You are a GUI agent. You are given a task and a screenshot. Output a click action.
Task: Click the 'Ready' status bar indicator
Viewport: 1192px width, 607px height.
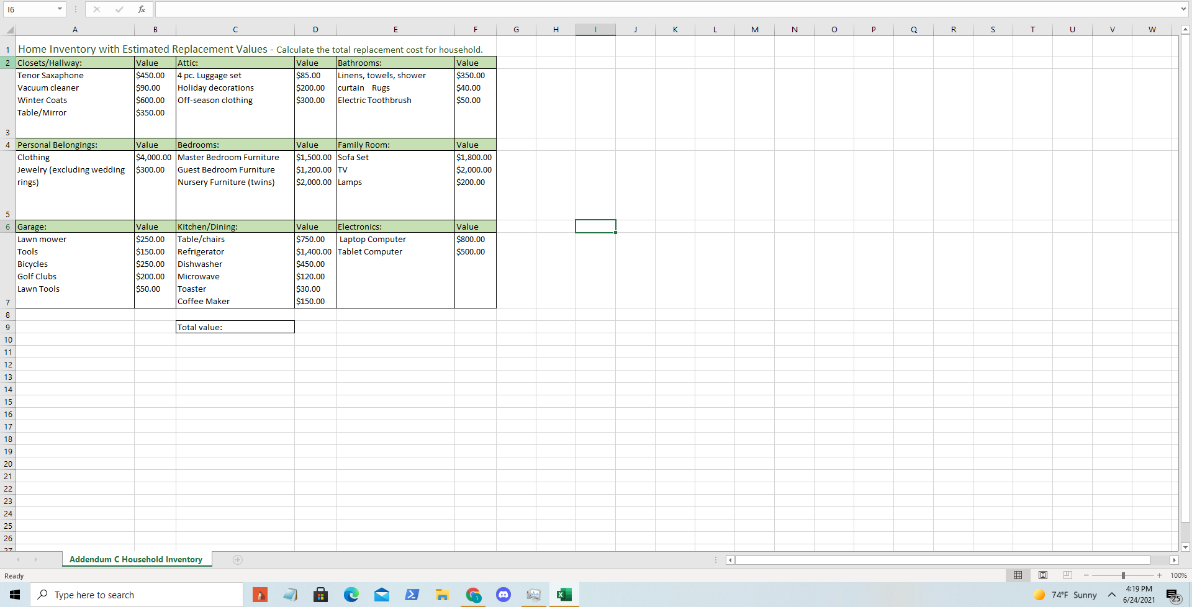click(x=14, y=576)
